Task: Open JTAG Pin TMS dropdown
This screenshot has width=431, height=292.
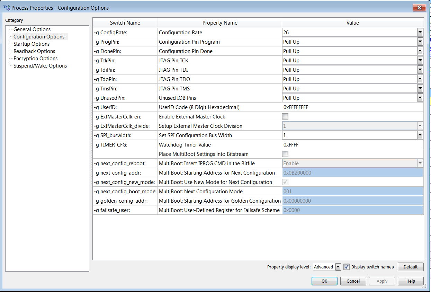Action: coord(420,88)
